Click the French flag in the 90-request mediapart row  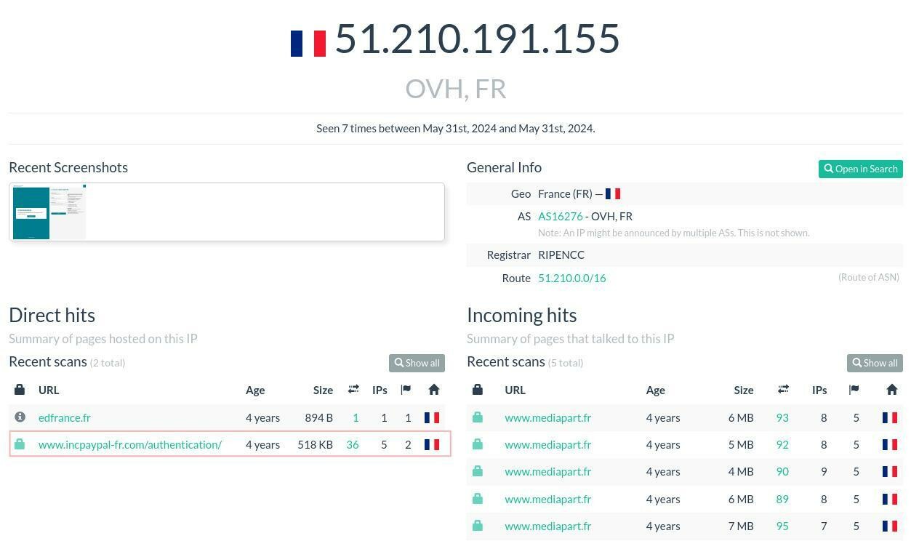(x=890, y=472)
